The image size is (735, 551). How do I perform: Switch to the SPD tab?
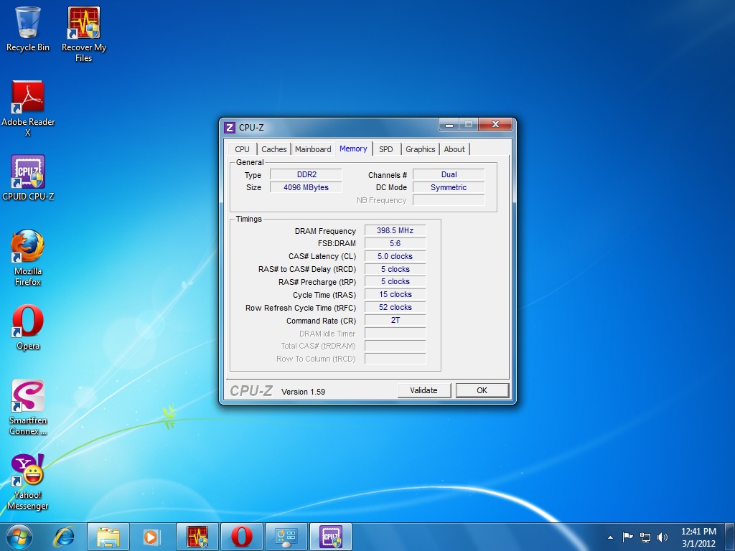click(386, 149)
